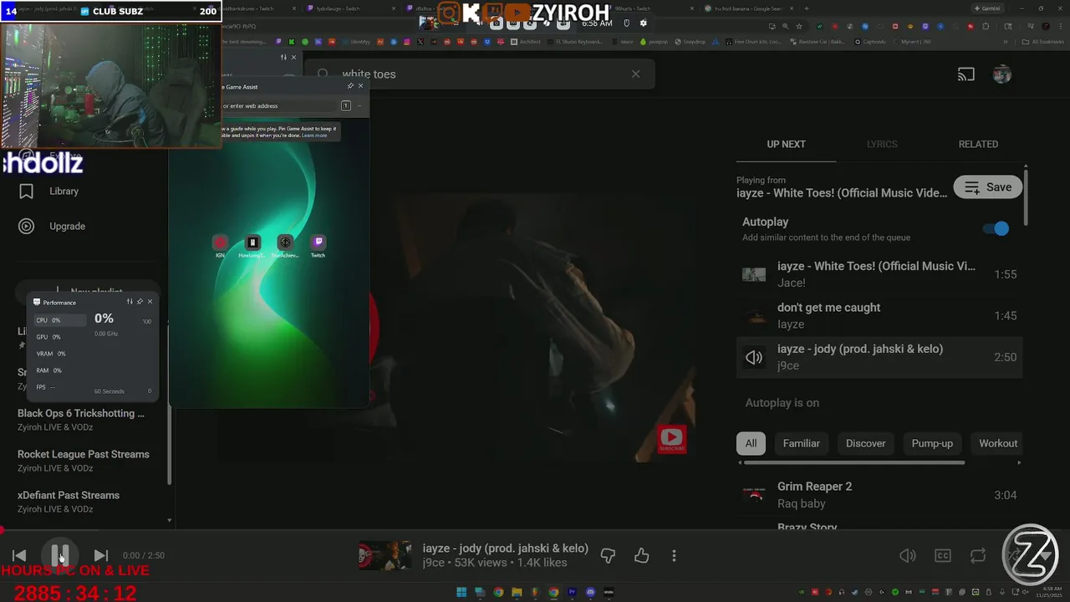Dislike the song jody

609,555
